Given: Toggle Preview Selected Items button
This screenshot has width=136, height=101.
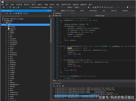Looking at the screenshot, I should (x=26, y=14).
